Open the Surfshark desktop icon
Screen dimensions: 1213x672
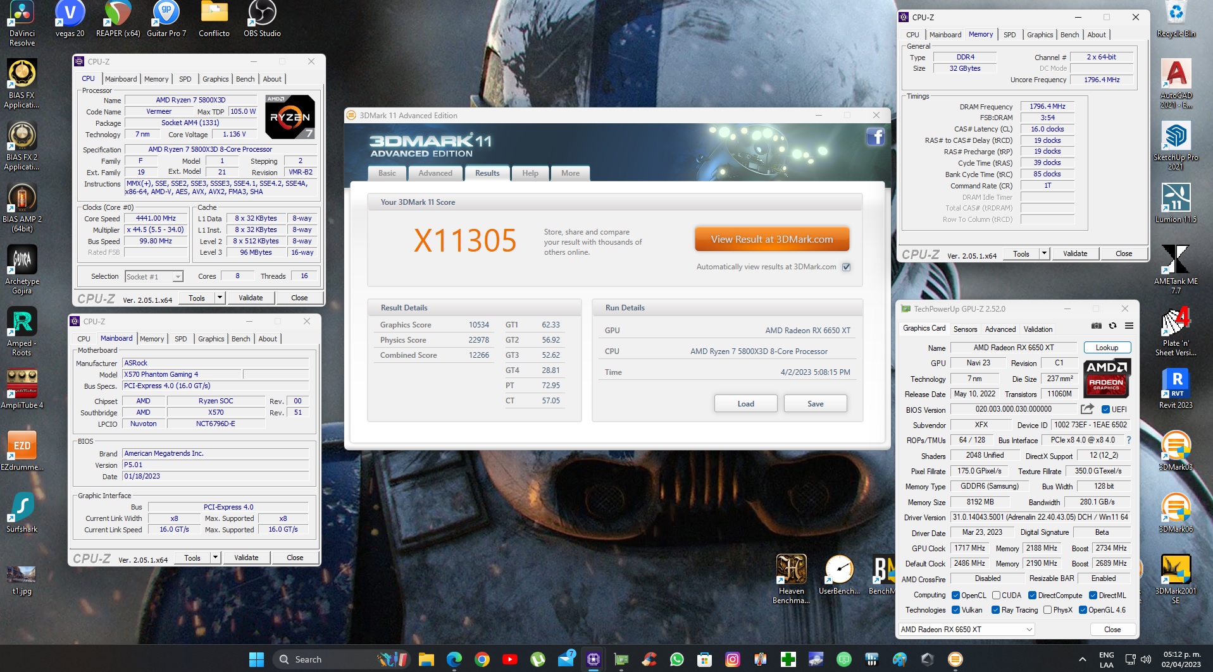pos(22,513)
